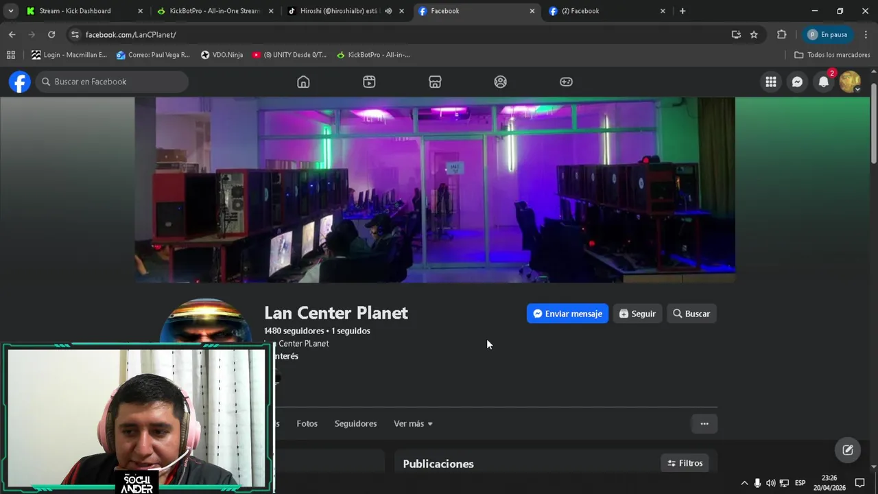Switch to the KickBotPro browser tab
The image size is (878, 494).
coord(215,11)
